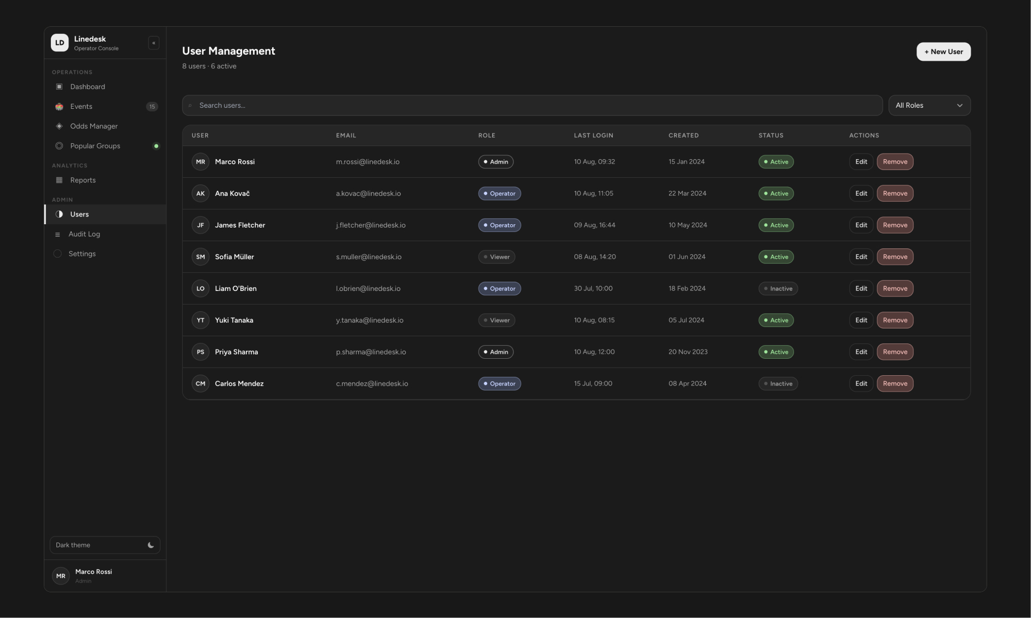
Task: Click the Viewer role badge for Sofia Müller
Action: coord(497,257)
